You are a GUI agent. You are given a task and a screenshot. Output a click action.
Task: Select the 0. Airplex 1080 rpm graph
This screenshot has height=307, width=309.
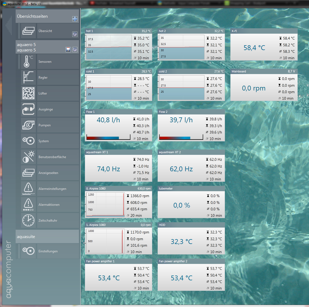[105, 204]
